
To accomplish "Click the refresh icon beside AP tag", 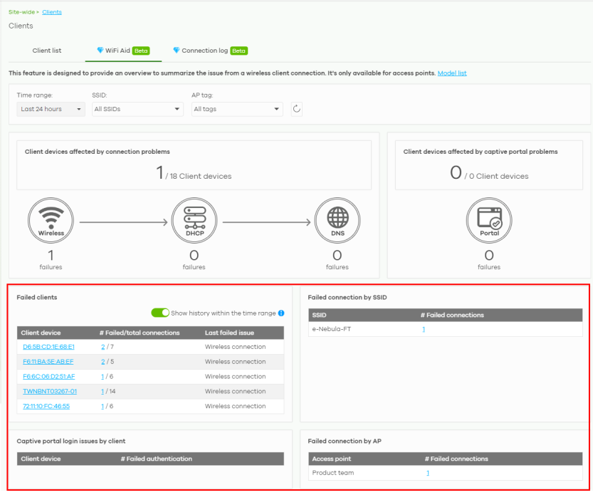I will (297, 109).
